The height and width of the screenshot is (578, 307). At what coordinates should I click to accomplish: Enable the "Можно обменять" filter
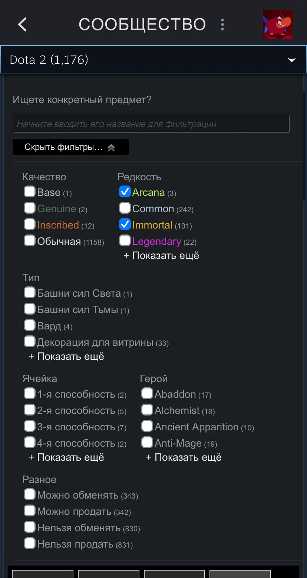pos(29,494)
